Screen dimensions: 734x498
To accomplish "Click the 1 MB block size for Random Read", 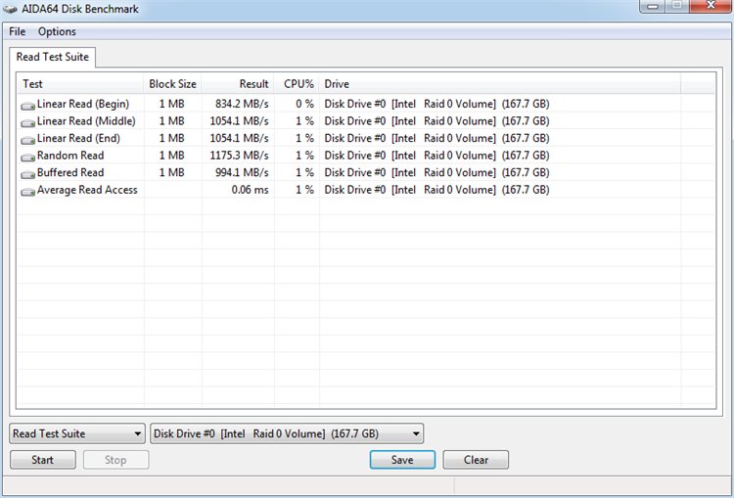I will tap(172, 156).
